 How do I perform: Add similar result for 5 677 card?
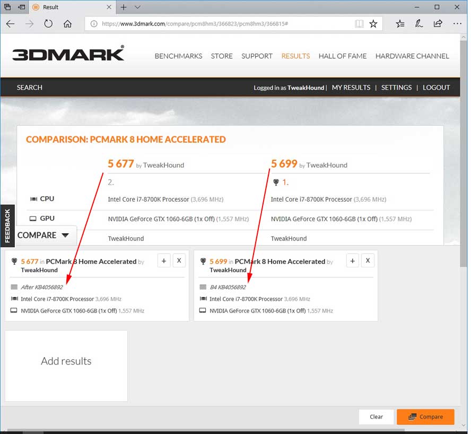pyautogui.click(x=164, y=261)
